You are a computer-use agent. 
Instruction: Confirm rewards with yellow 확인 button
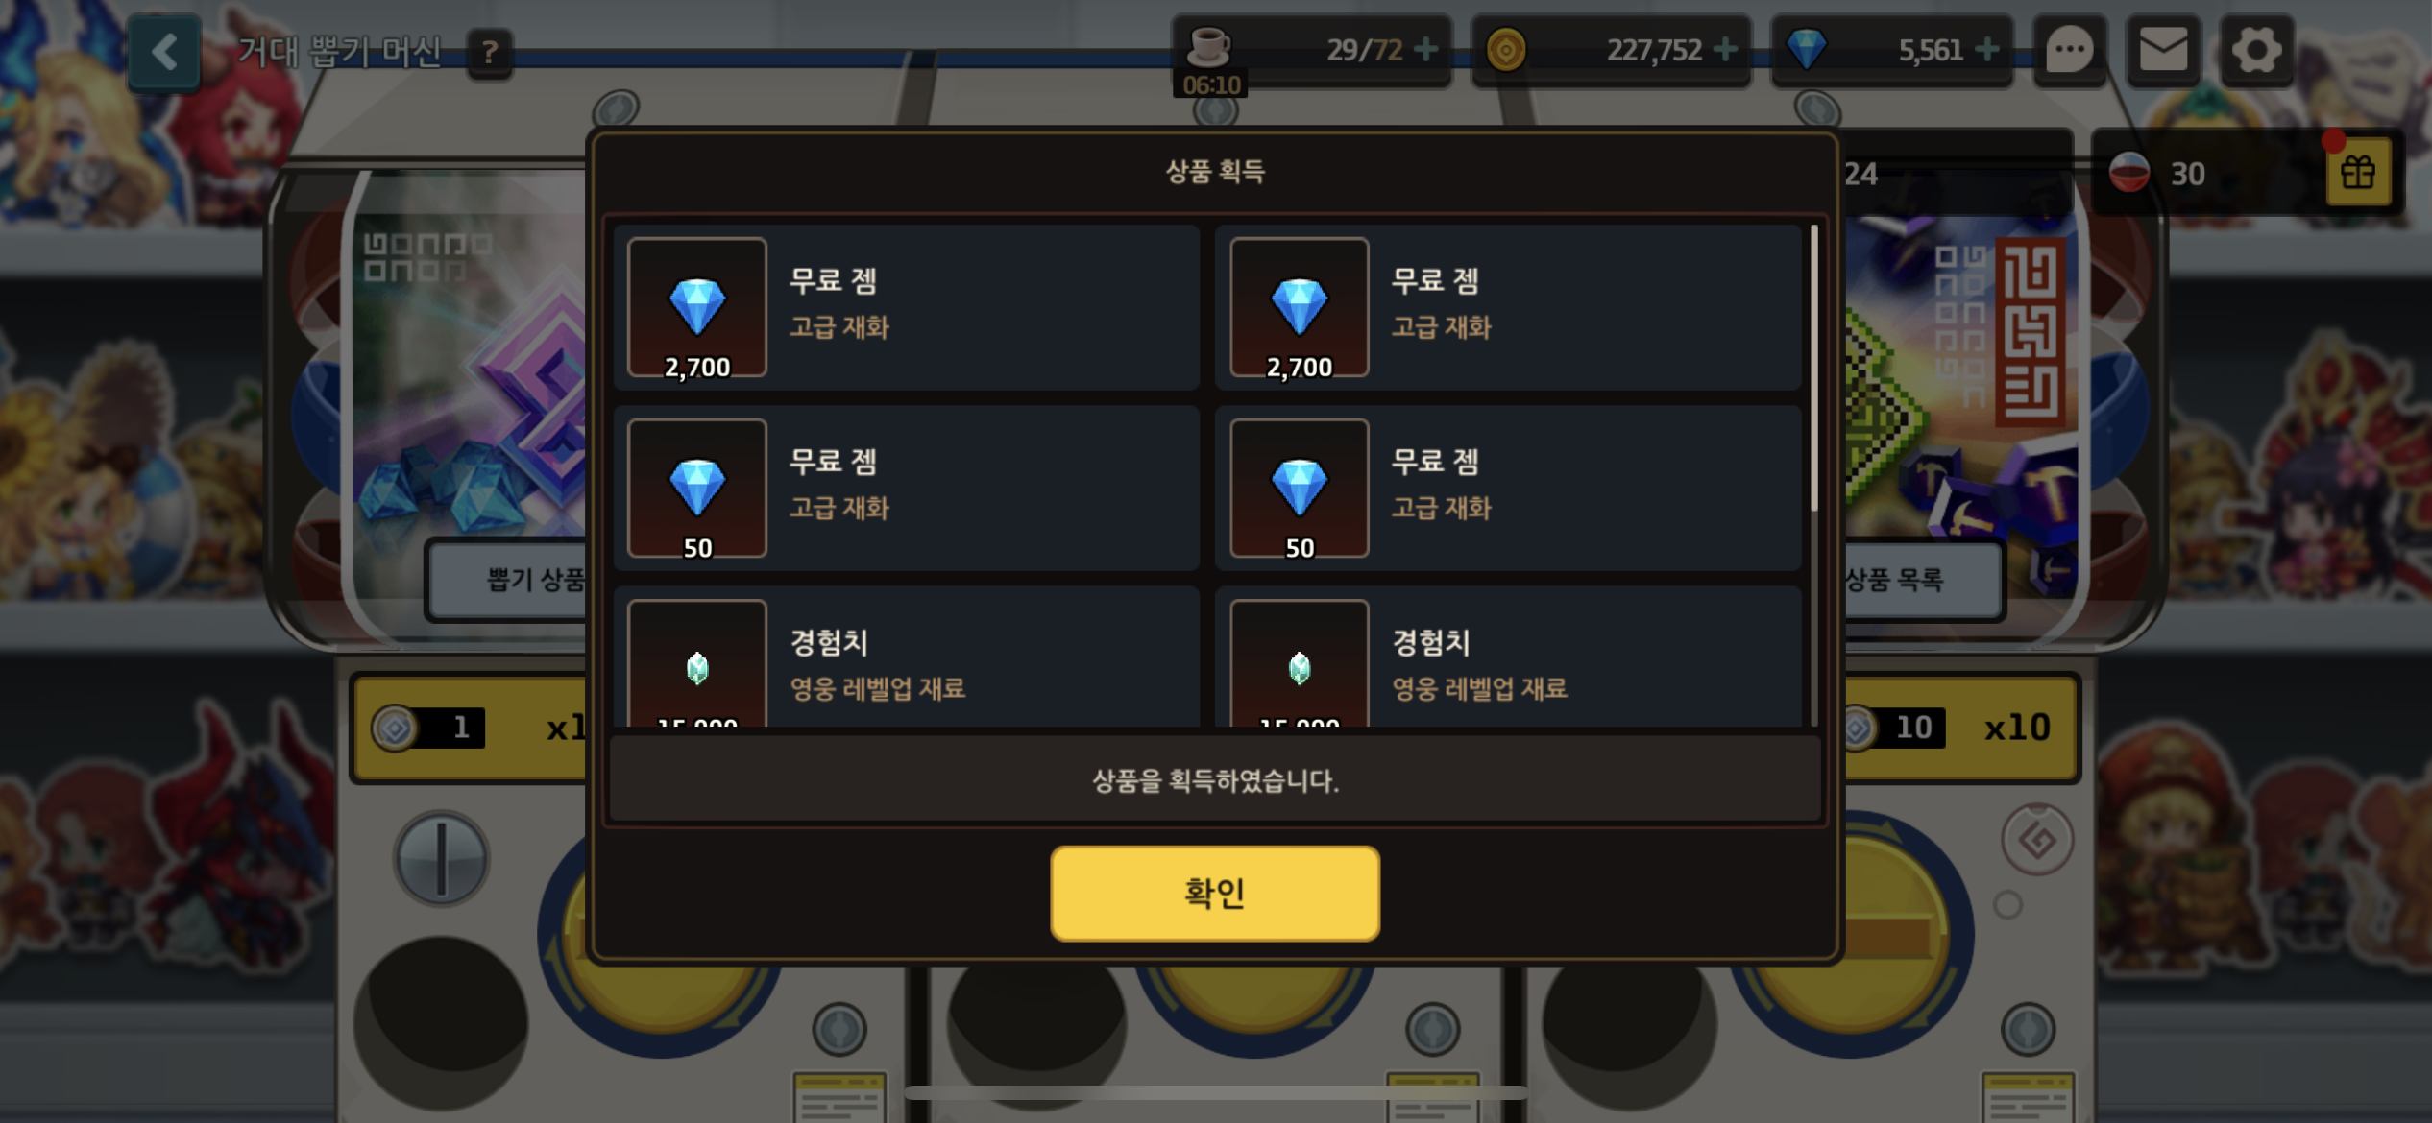point(1215,893)
